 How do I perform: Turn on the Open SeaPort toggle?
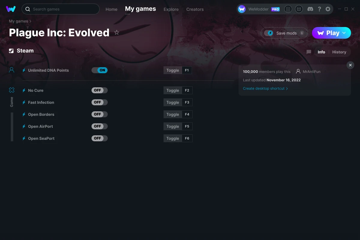point(99,138)
